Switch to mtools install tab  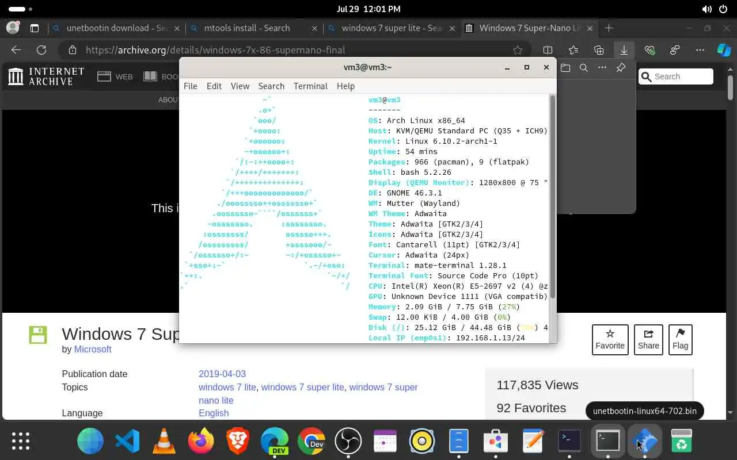[x=253, y=28]
